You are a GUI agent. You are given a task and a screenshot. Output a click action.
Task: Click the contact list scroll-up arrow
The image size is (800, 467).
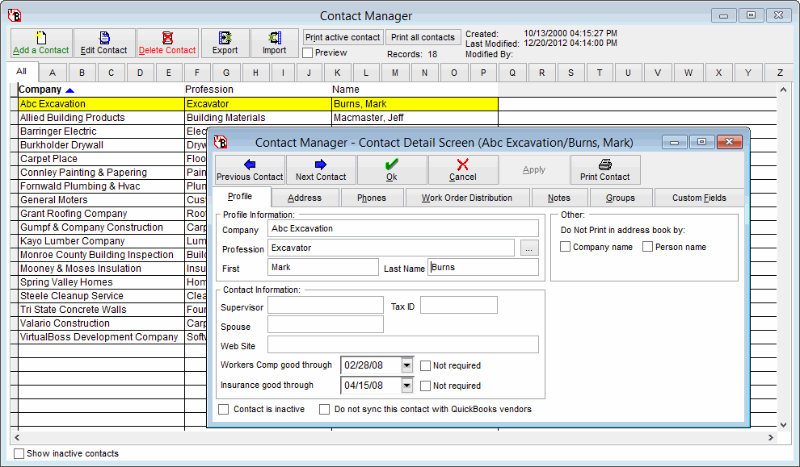pos(783,90)
